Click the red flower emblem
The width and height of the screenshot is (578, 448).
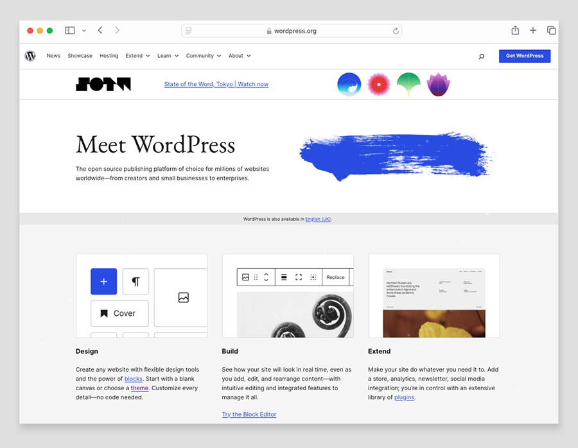pos(378,84)
